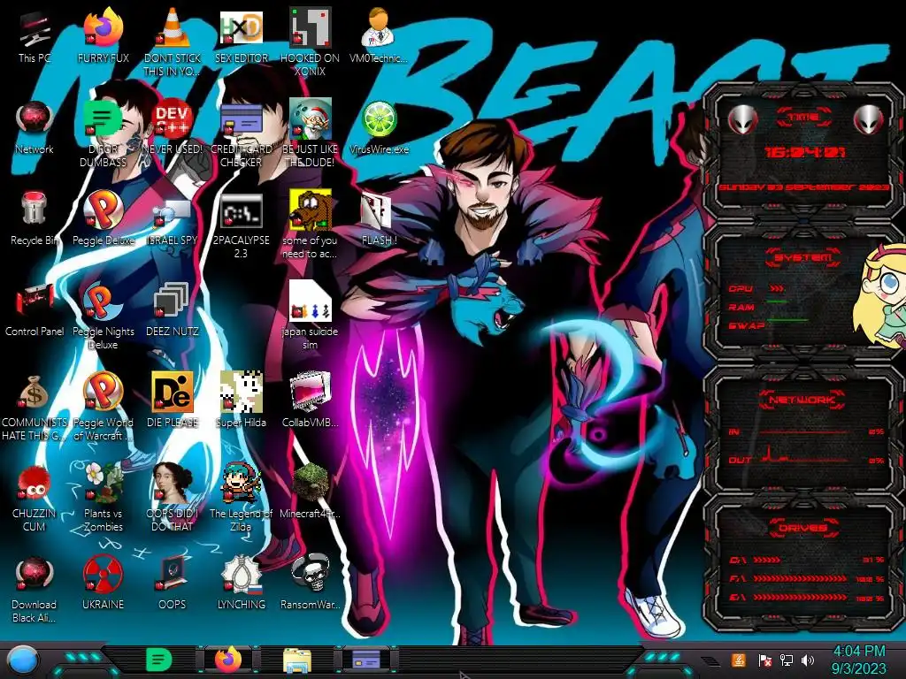Click the blue Start orb
Screen dimensions: 906x679
point(23,660)
